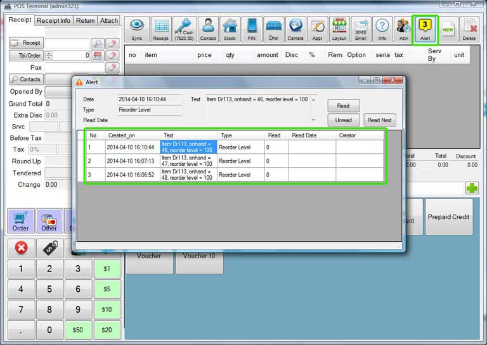Clear the Pax field with eraser icon
Viewport: 487px width, 345px height.
tap(112, 68)
